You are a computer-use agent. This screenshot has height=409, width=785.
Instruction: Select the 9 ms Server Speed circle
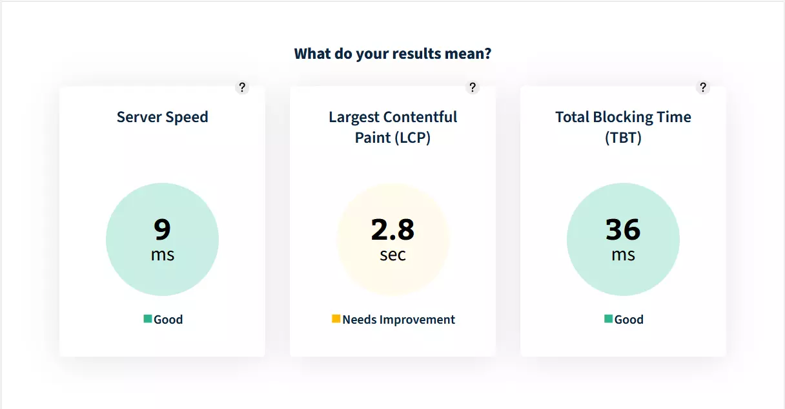pyautogui.click(x=163, y=240)
